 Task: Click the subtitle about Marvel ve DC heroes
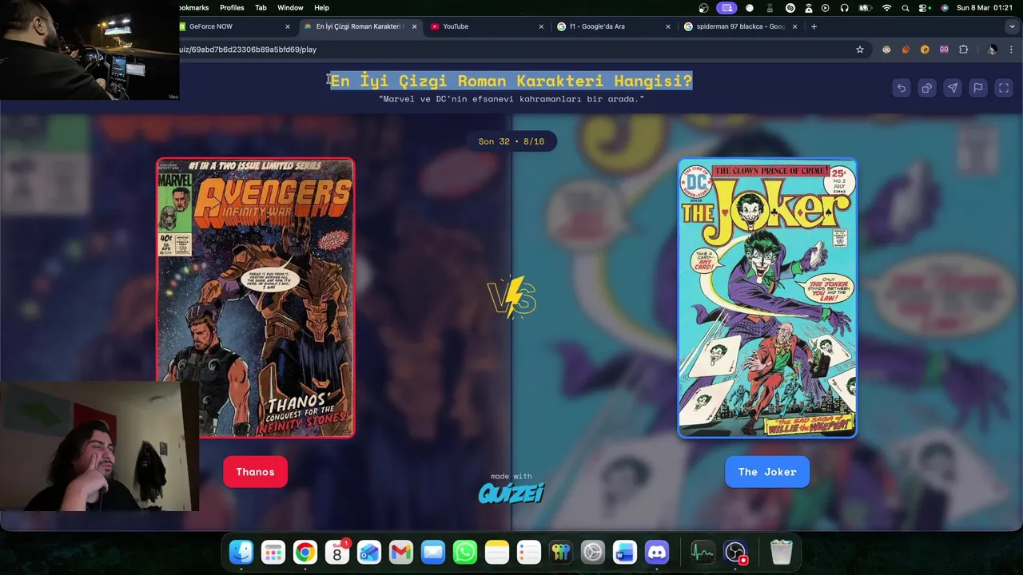511,99
